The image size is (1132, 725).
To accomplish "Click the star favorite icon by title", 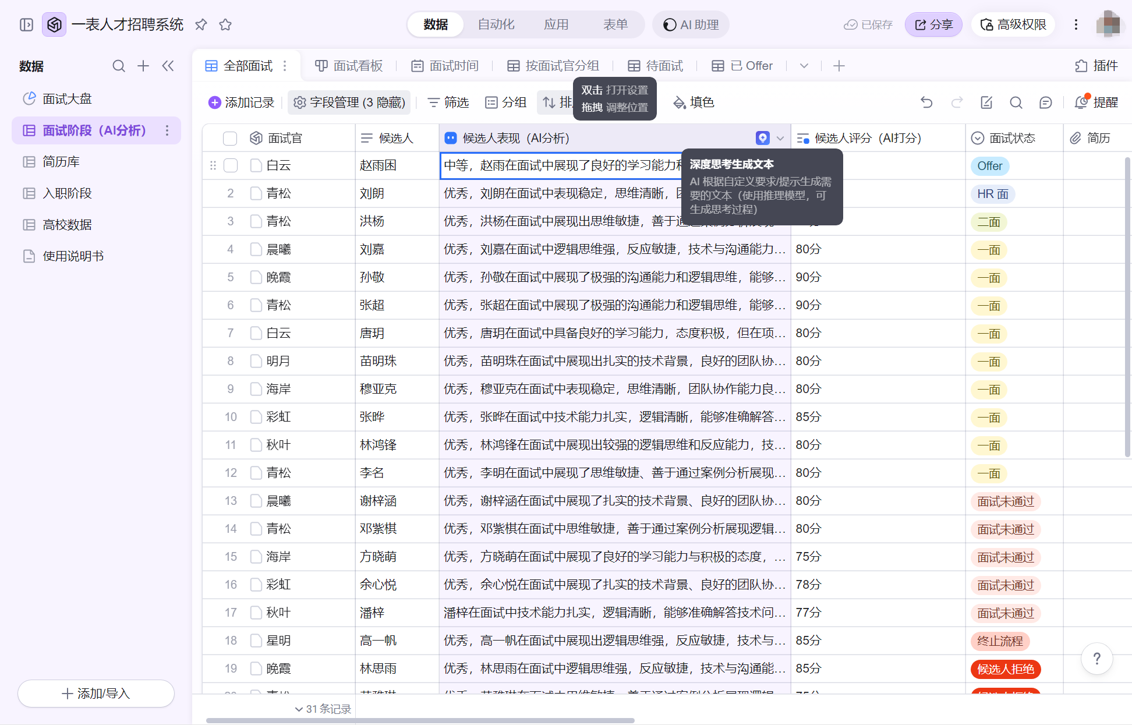I will click(x=225, y=24).
